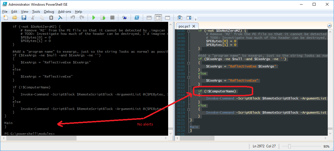Open the Add-ons menu
This screenshot has width=334, height=151.
point(65,12)
